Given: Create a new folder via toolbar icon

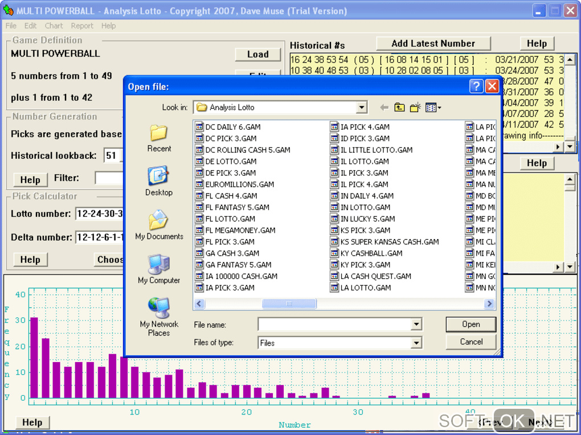Looking at the screenshot, I should coord(415,108).
